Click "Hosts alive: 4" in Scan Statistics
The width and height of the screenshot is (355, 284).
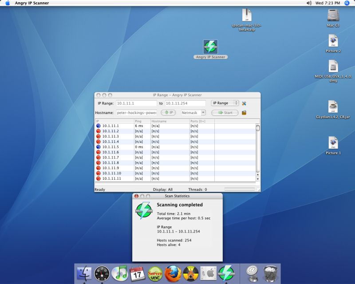[x=169, y=245]
